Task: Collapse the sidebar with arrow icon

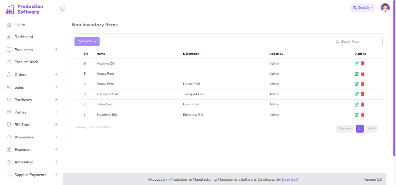Action: click(62, 8)
